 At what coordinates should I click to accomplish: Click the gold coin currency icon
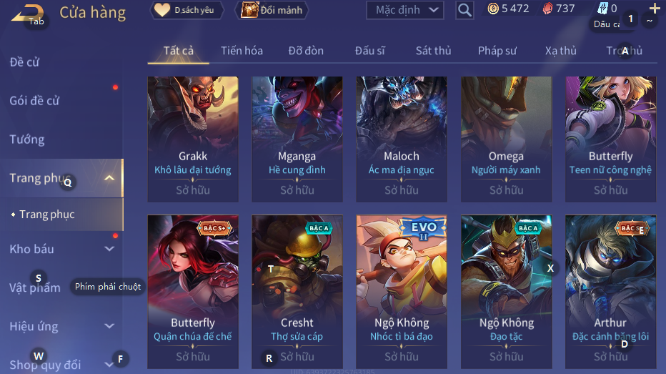(x=492, y=9)
